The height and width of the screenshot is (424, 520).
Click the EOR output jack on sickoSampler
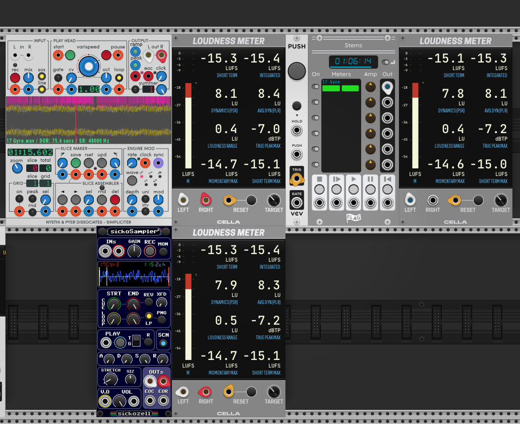163,401
